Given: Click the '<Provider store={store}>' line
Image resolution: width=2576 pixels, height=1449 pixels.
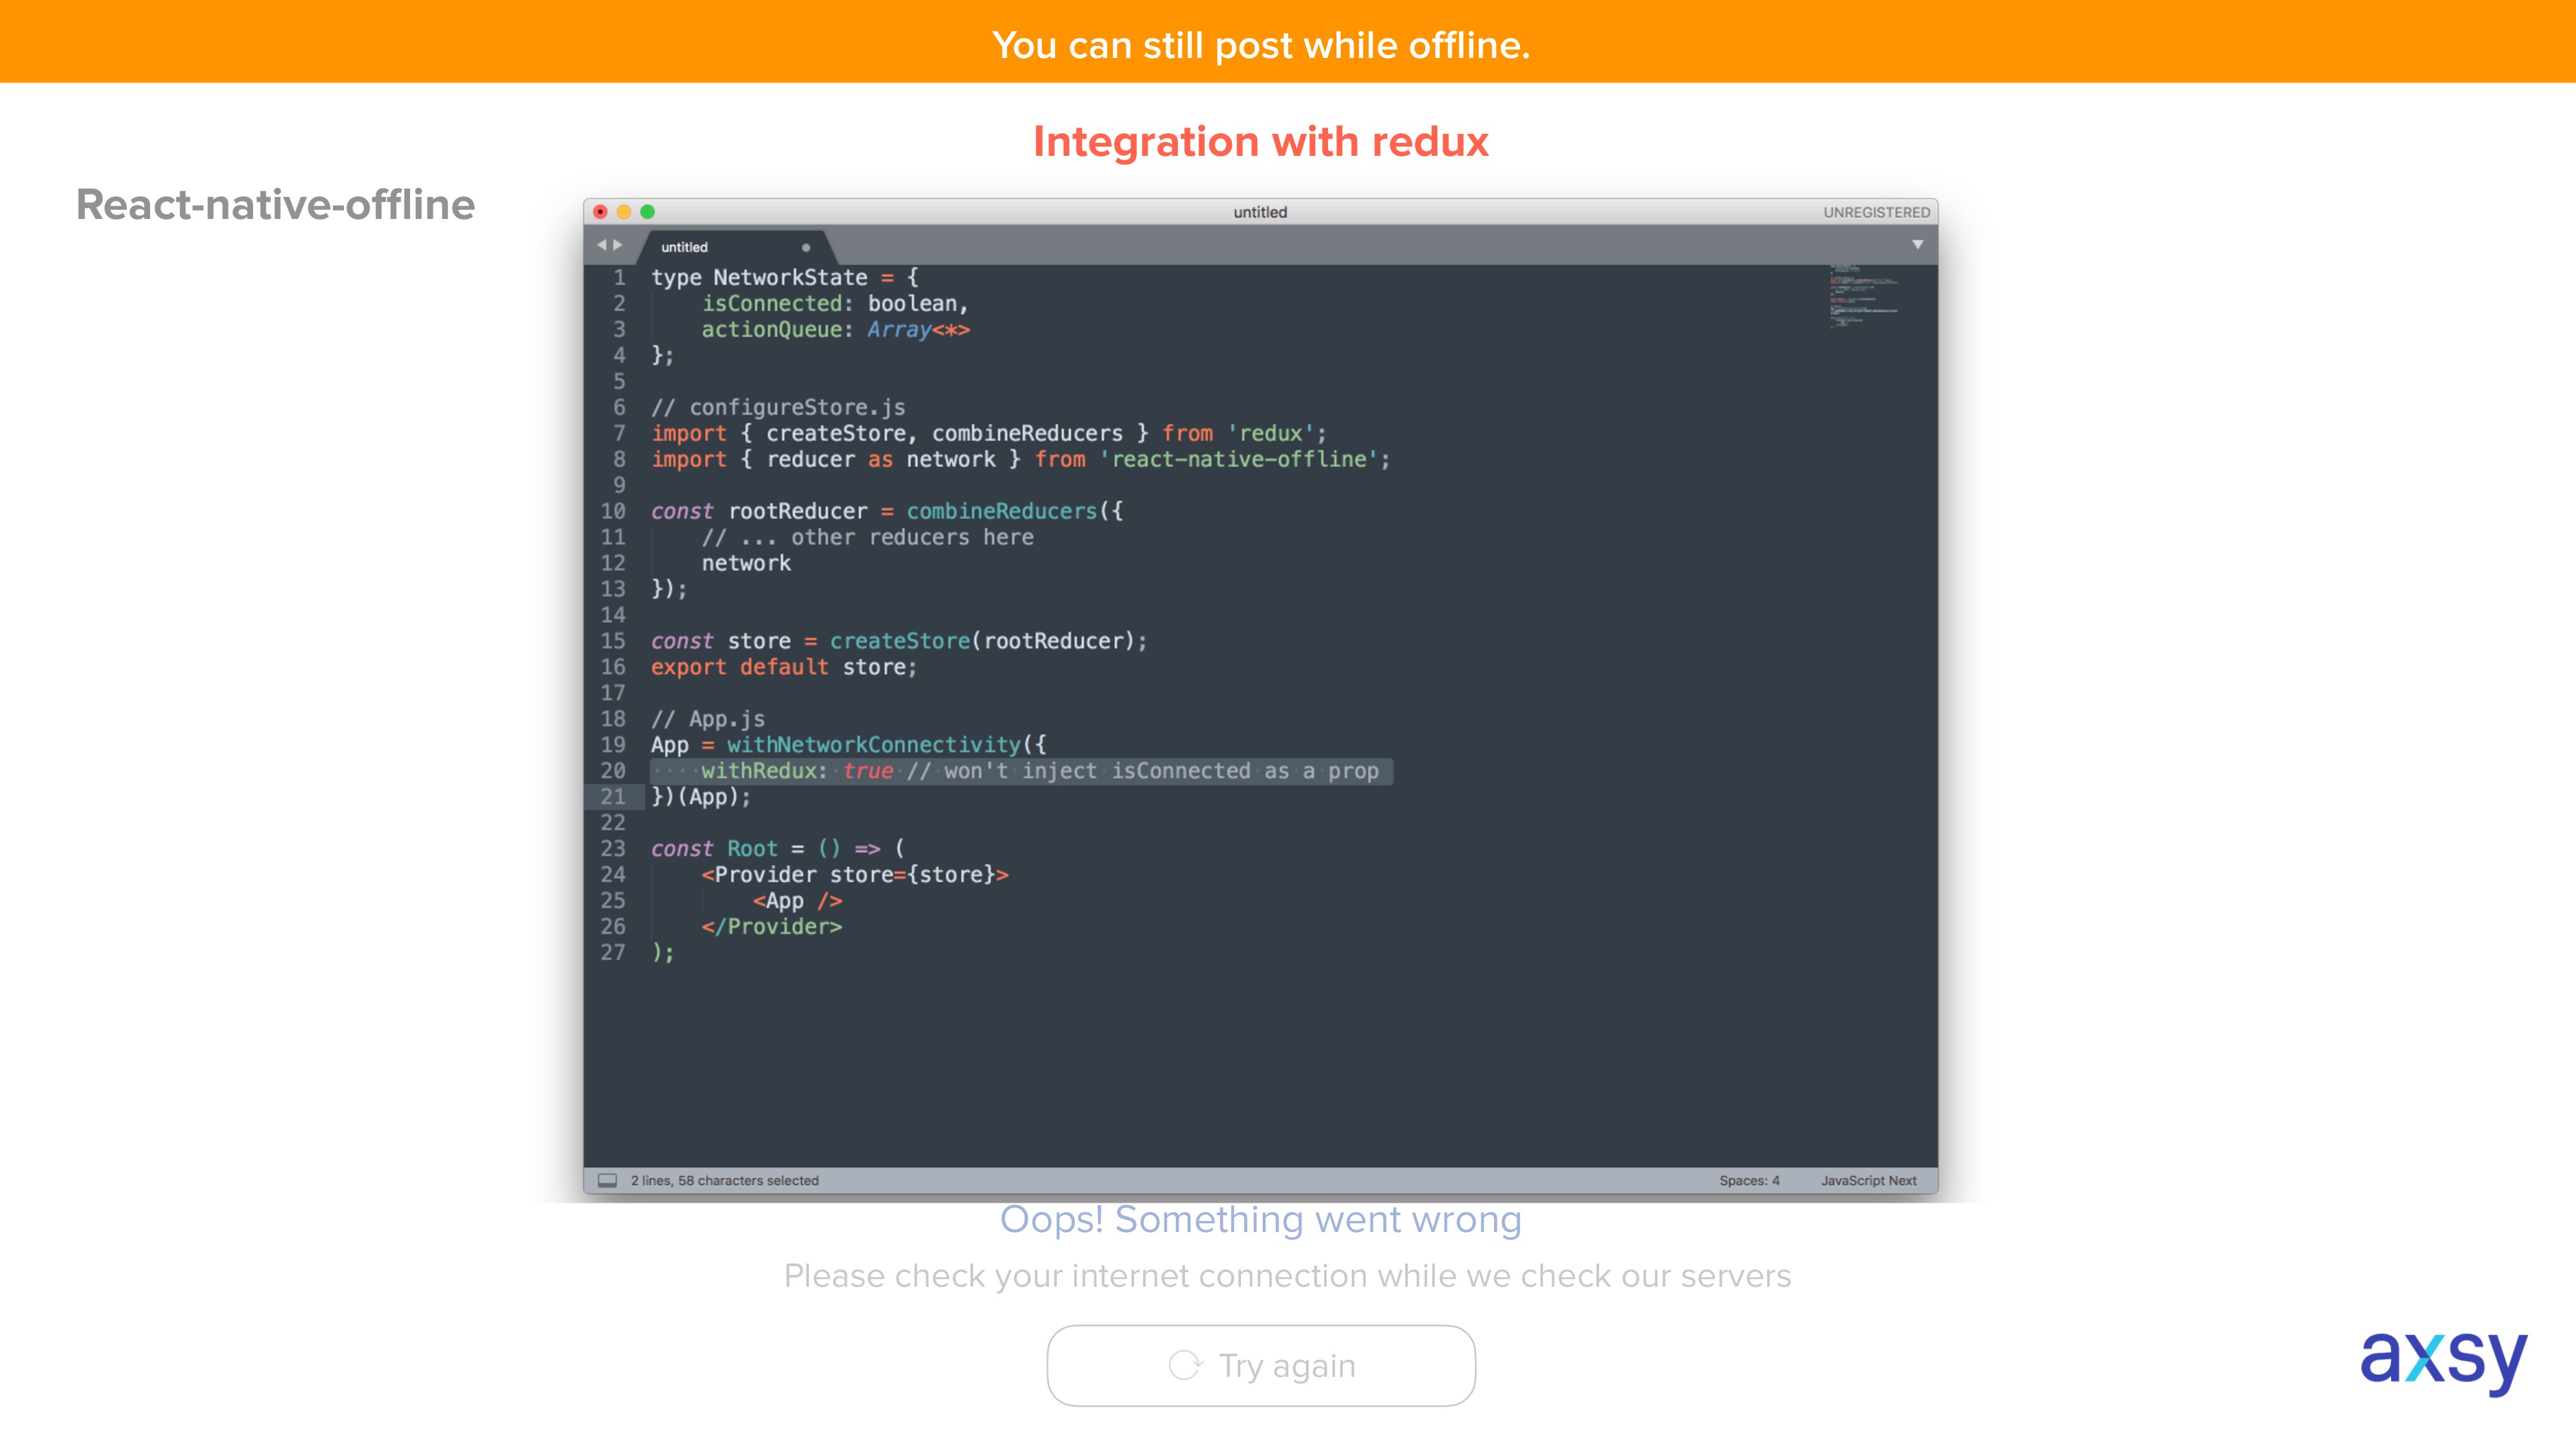Looking at the screenshot, I should point(855,875).
